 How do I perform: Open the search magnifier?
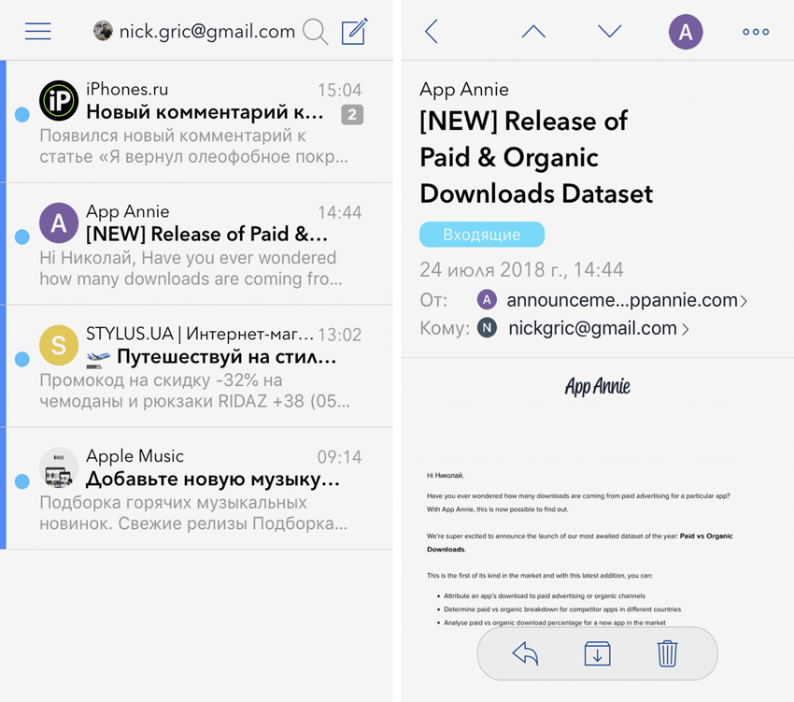pyautogui.click(x=315, y=32)
